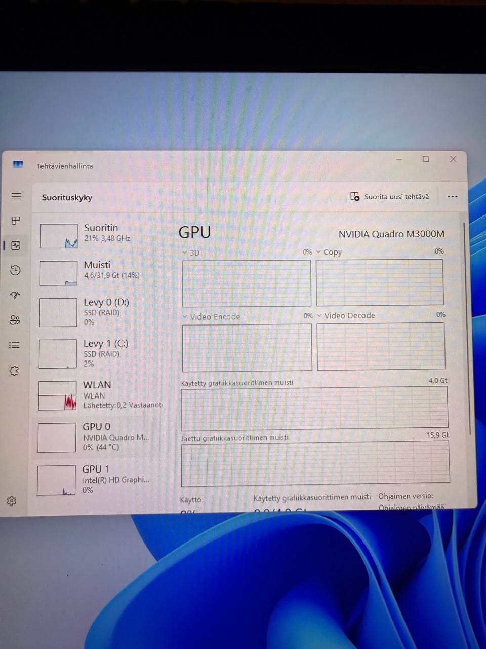
Task: Open Task Manager settings gear
Action: coord(12,501)
